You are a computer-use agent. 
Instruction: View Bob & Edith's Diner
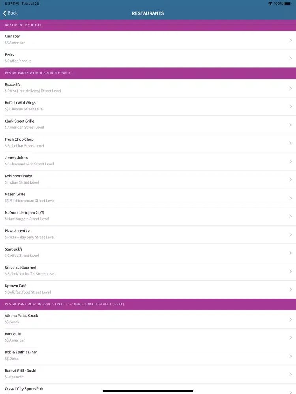[x=148, y=356]
